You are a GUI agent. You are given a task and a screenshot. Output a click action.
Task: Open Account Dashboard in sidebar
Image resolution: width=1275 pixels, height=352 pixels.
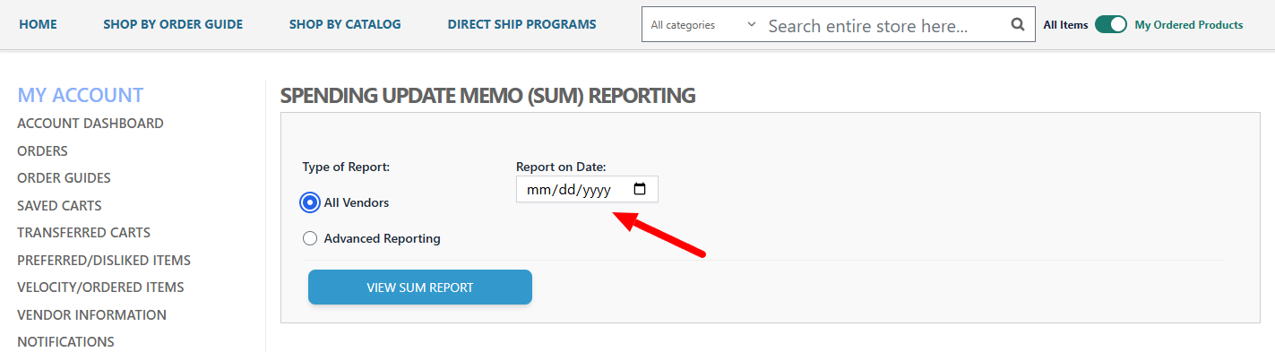90,124
